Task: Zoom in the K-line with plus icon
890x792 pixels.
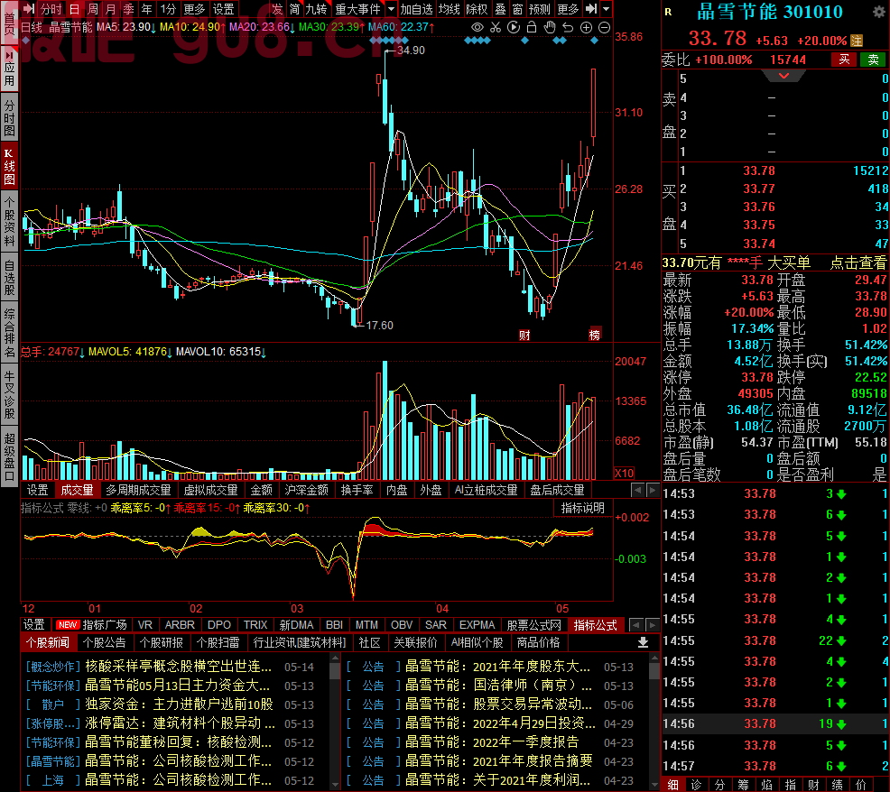Action: 587,27
